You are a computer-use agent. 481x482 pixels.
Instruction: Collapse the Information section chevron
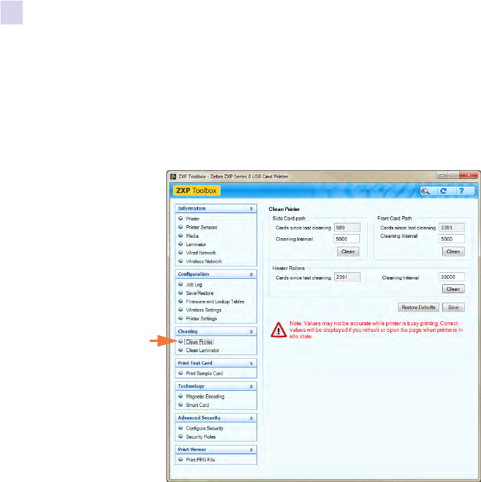click(x=251, y=209)
